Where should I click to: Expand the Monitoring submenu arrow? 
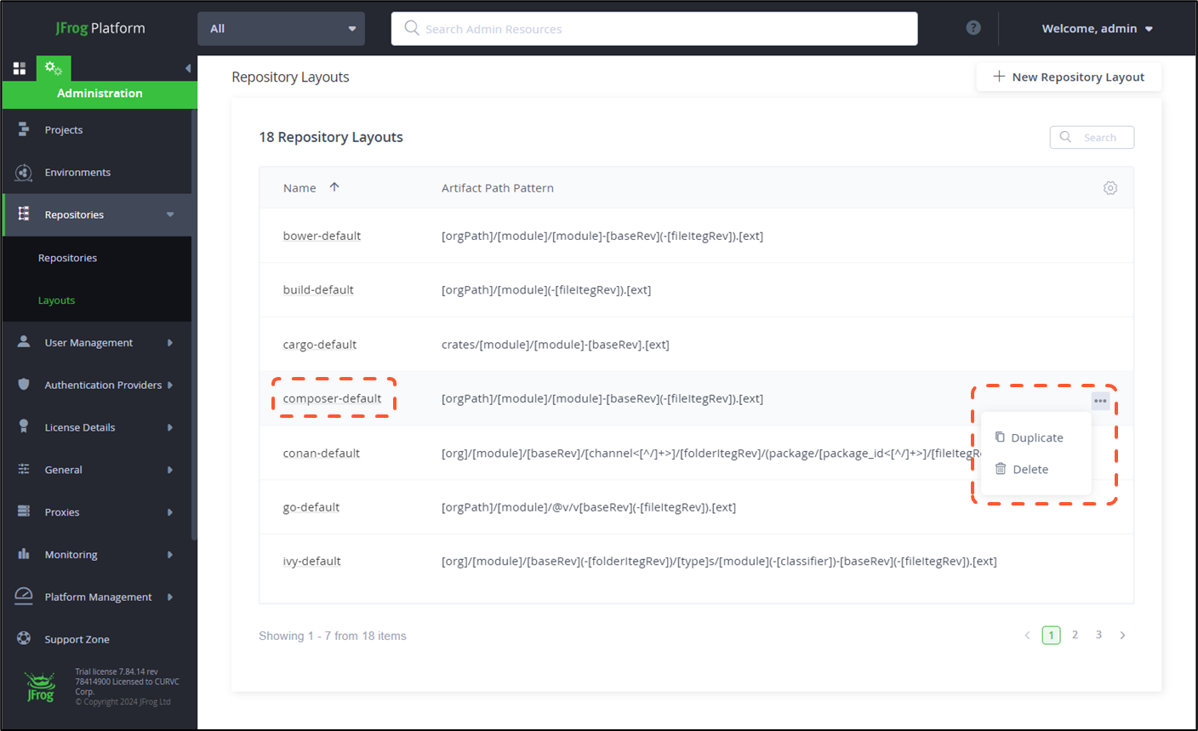click(x=170, y=555)
